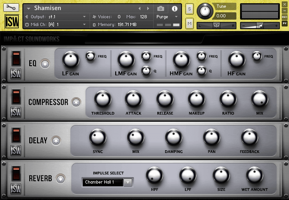Click the Reverb Size knob
This screenshot has height=200, width=289.
pos(221,175)
